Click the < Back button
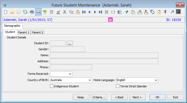Viewport: 187px width, 103px height. [x=119, y=97]
